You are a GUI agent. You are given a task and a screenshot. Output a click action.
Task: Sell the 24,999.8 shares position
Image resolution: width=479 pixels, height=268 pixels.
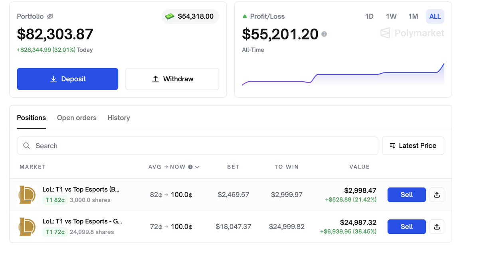click(x=407, y=227)
